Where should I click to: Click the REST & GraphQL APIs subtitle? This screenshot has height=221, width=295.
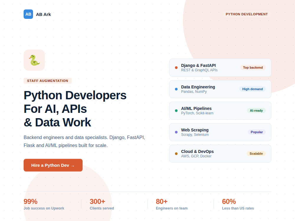click(x=199, y=70)
